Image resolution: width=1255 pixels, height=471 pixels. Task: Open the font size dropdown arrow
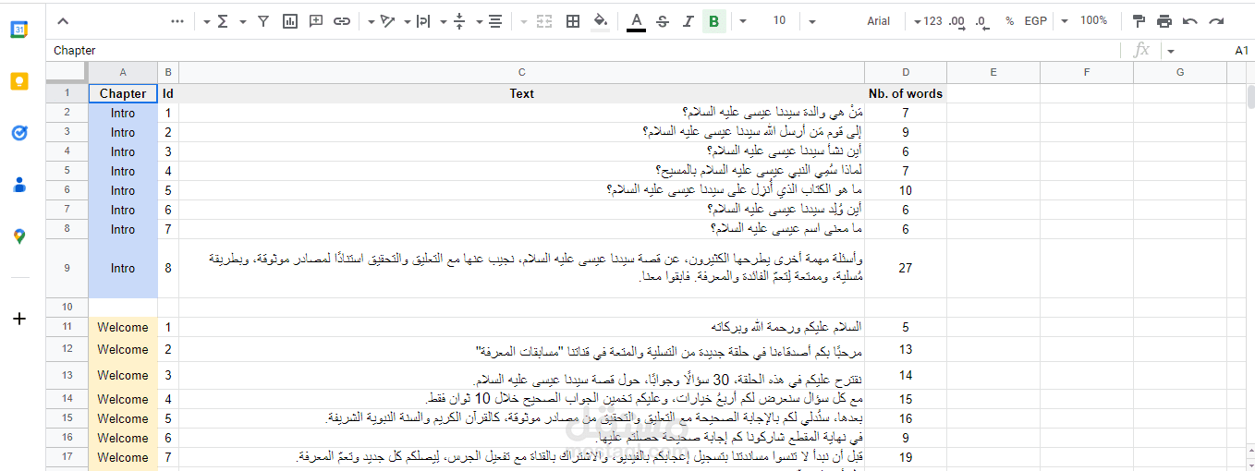(743, 21)
